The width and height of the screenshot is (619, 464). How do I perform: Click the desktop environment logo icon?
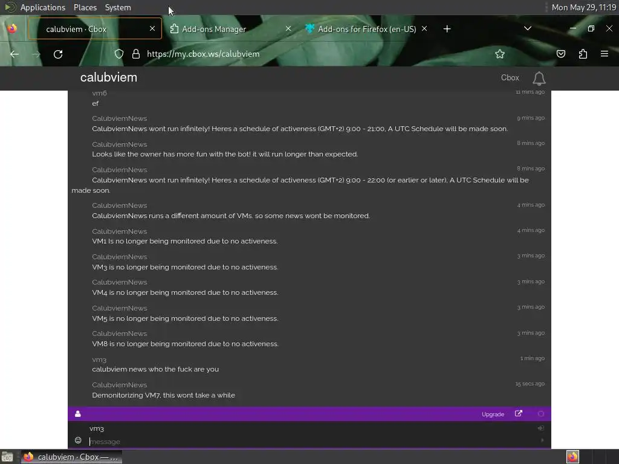click(10, 7)
